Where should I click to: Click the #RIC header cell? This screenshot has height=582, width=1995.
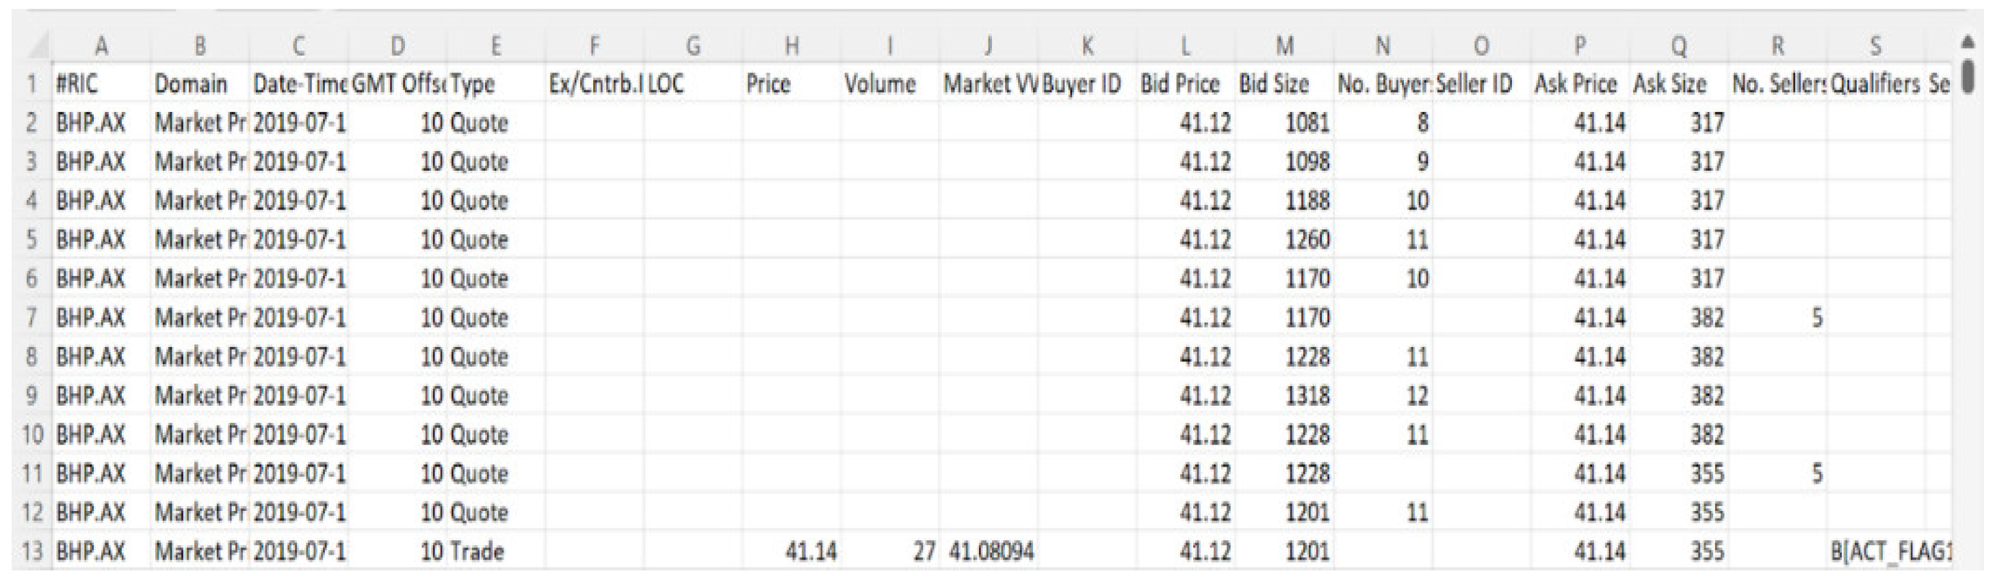(x=101, y=84)
